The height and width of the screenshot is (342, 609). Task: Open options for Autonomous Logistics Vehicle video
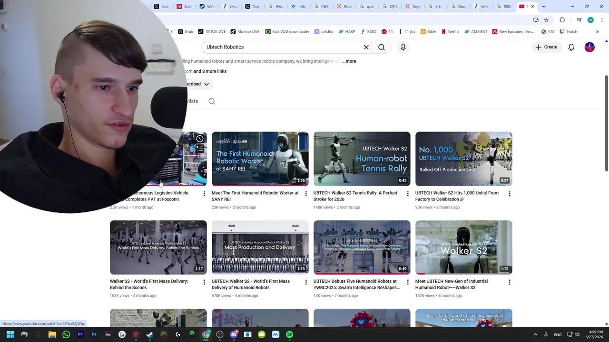204,194
